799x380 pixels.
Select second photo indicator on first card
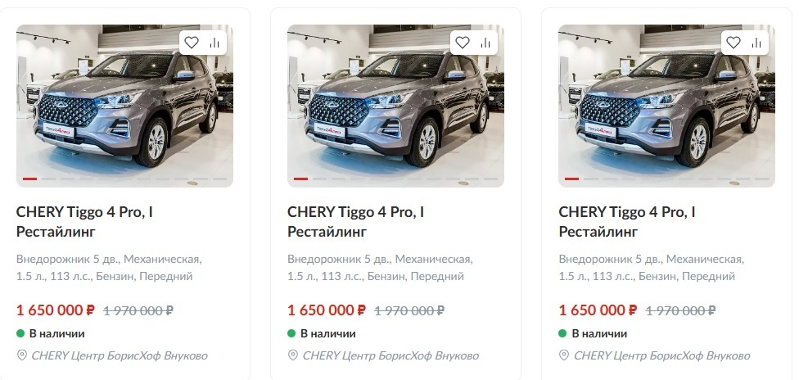(49, 179)
